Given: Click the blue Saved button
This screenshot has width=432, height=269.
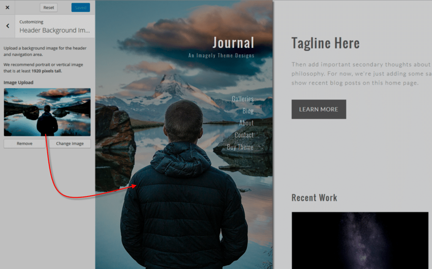Looking at the screenshot, I should 81,8.
